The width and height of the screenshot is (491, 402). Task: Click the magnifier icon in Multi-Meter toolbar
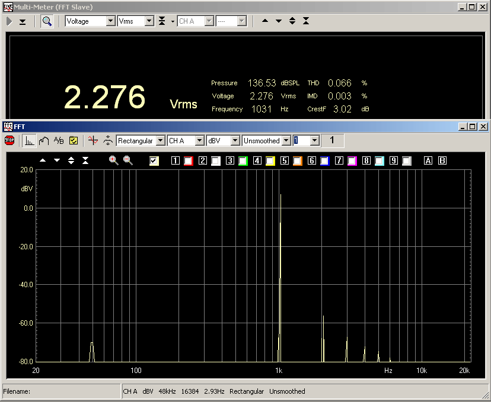[x=47, y=21]
